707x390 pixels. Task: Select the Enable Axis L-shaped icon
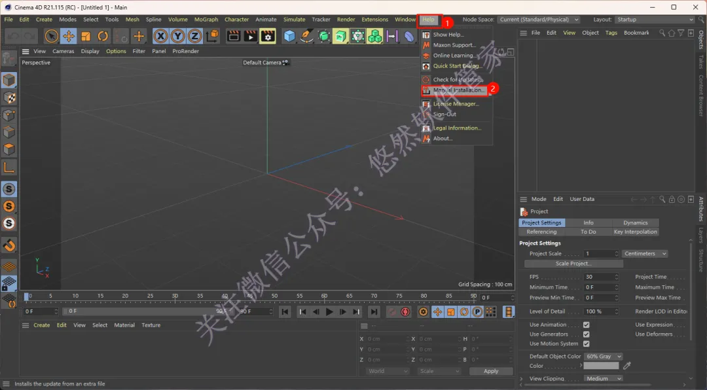(x=9, y=168)
